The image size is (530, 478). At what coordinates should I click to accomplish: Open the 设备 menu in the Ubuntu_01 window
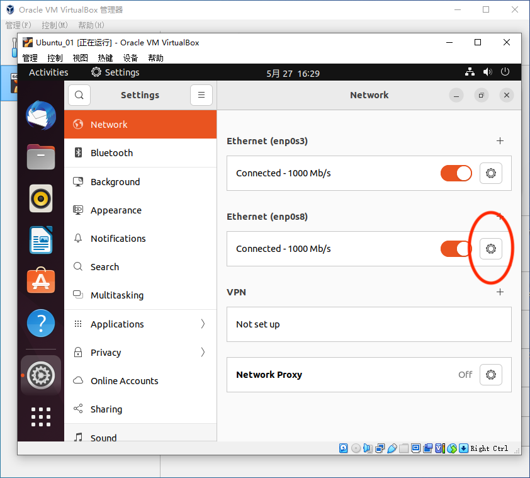[130, 58]
